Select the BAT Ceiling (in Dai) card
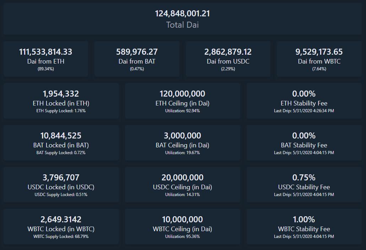This screenshot has width=366, height=250. (x=182, y=143)
